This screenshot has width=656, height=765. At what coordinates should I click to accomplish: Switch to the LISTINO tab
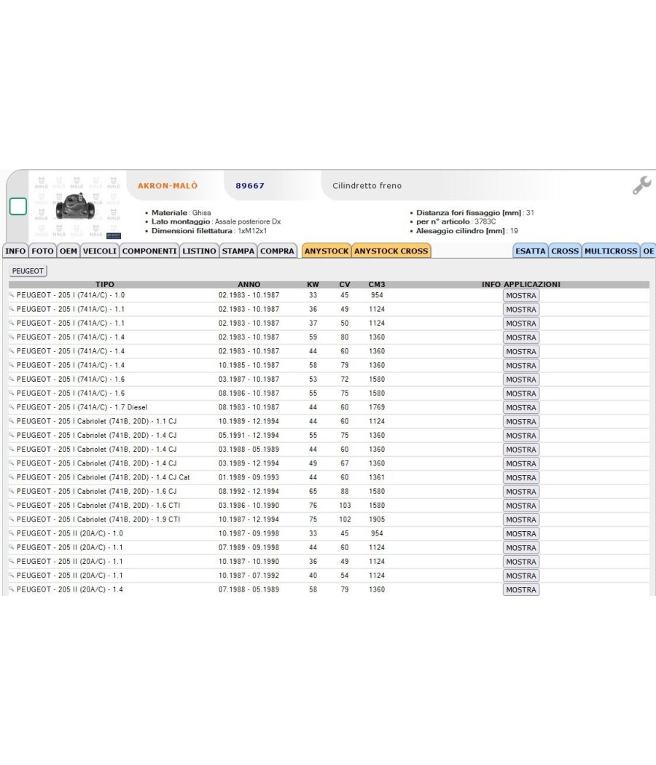(199, 251)
